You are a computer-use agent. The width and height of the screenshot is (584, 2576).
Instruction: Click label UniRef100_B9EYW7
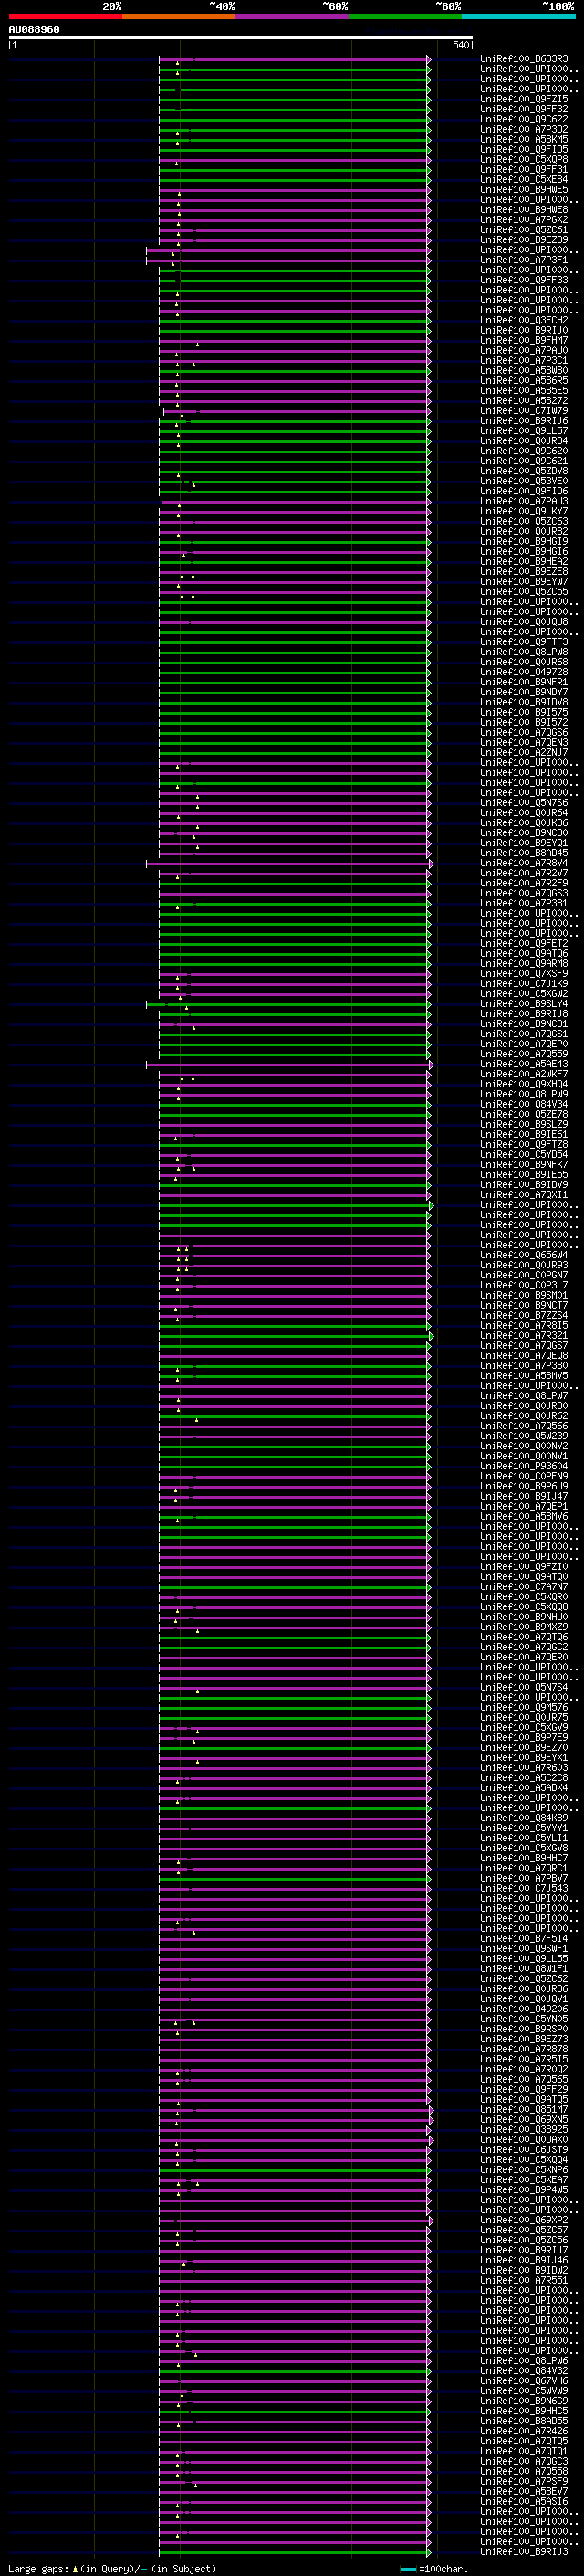[x=524, y=582]
